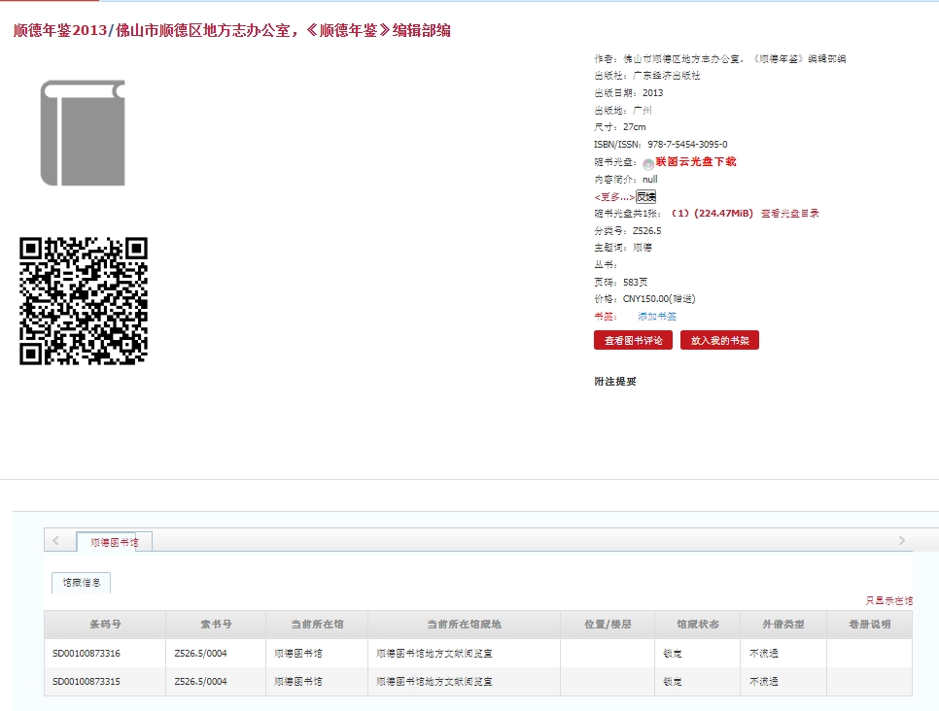Click the gray book cover placeholder icon
Viewport: 939px width, 711px height.
(83, 132)
